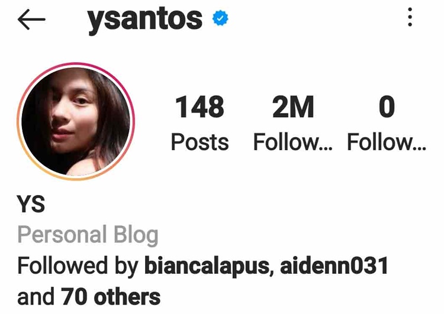View story via profile picture ring
This screenshot has width=444, height=314.
point(76,121)
